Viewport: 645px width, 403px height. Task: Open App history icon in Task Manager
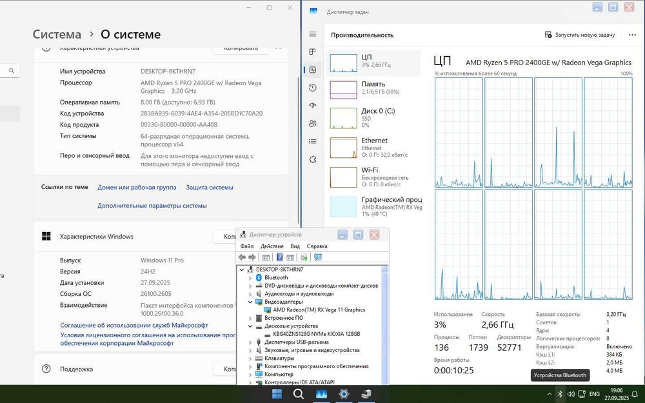coord(313,88)
